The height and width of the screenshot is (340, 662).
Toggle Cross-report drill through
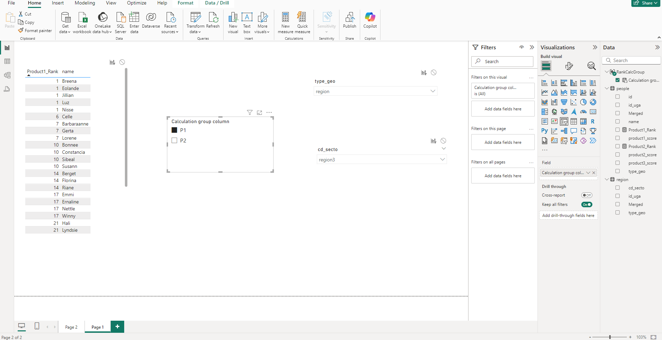[587, 195]
